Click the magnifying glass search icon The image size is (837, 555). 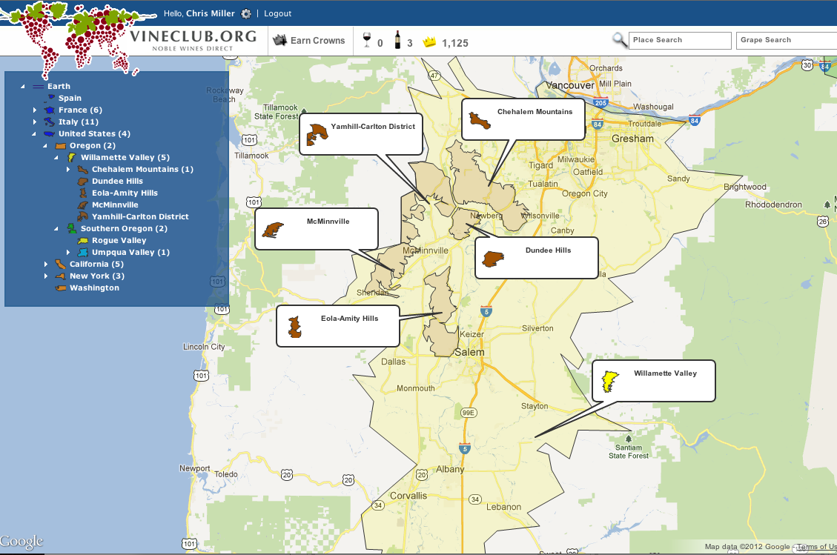(x=619, y=40)
